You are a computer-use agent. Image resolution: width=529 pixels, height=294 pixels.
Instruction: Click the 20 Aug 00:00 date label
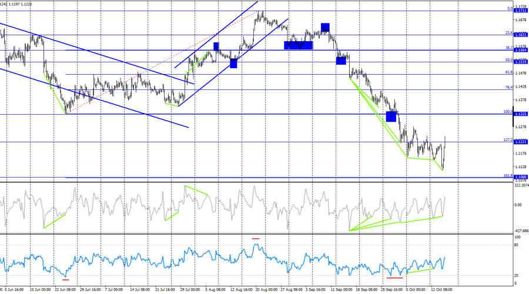(266, 290)
